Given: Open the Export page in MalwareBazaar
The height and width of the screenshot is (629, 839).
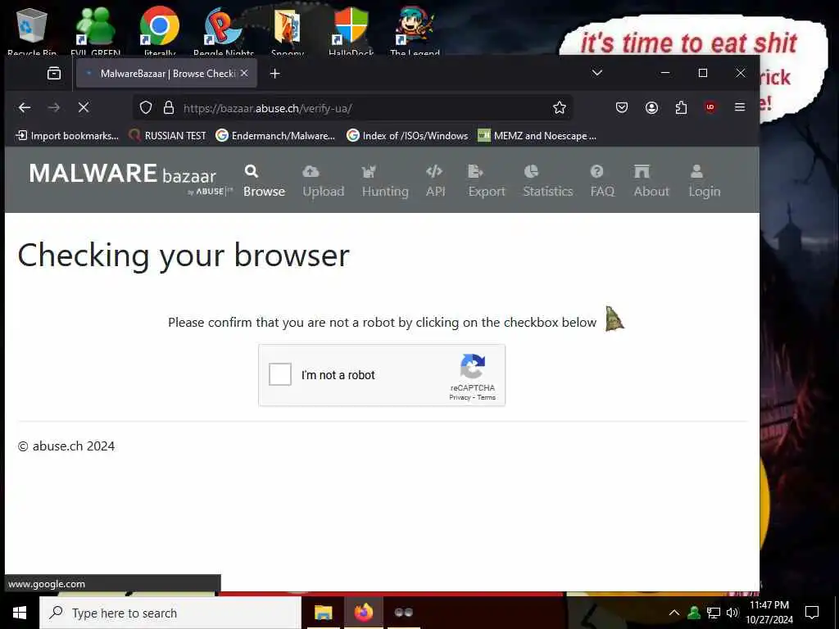Looking at the screenshot, I should (487, 182).
